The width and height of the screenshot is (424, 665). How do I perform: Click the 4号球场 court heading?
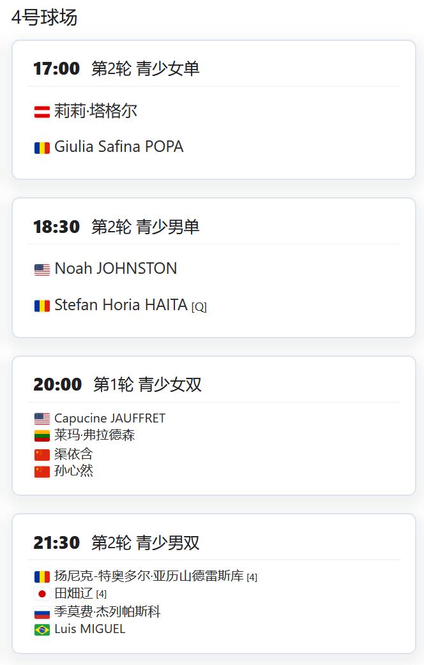point(45,18)
